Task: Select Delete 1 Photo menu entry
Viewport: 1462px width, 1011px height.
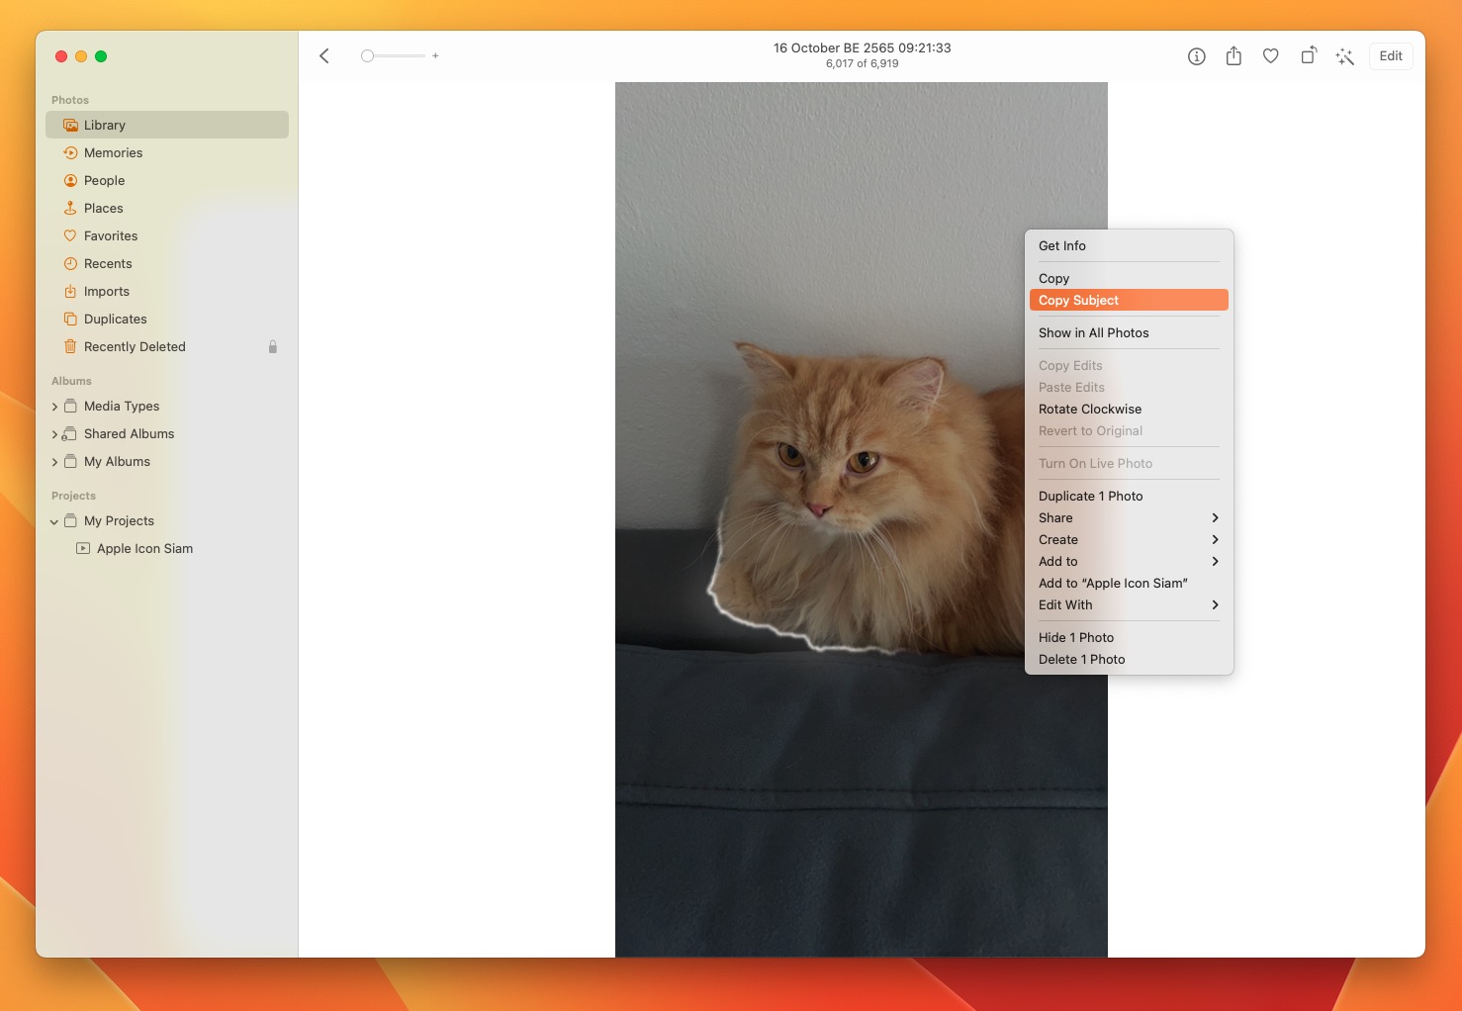Action: (x=1081, y=660)
